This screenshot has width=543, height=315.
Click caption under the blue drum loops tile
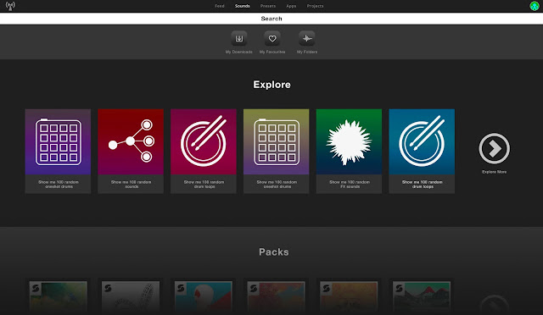click(x=422, y=185)
